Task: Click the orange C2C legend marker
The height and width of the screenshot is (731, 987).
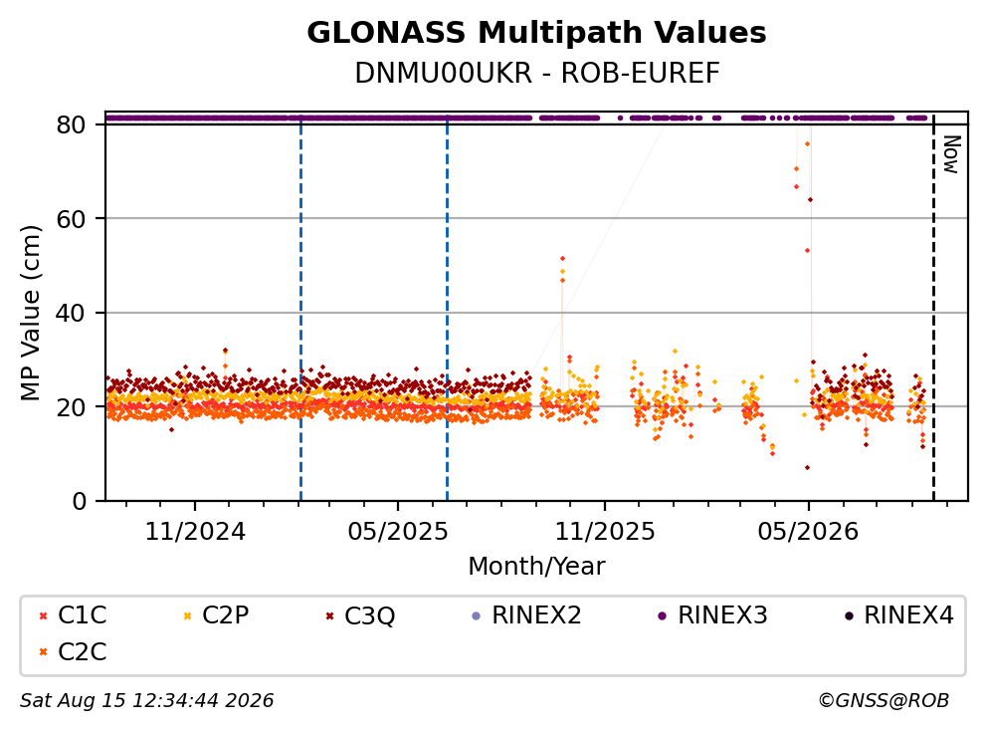Action: 43,652
